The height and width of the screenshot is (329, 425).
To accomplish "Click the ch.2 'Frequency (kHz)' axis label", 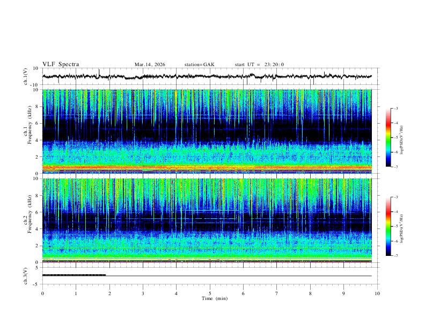I will click(30, 214).
